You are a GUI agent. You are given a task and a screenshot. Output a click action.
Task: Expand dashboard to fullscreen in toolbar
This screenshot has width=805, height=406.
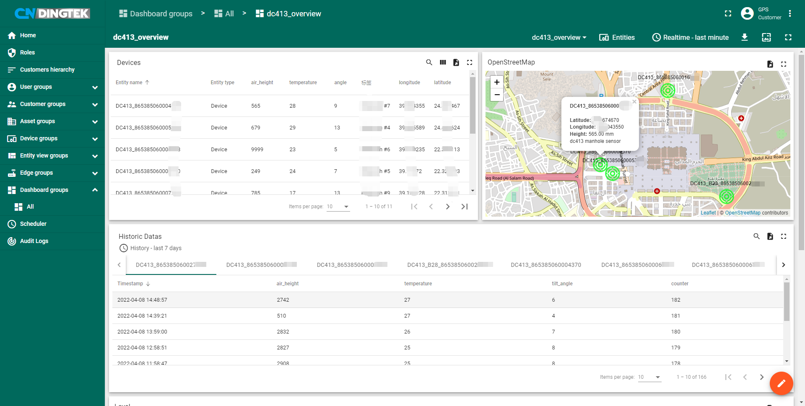(788, 37)
